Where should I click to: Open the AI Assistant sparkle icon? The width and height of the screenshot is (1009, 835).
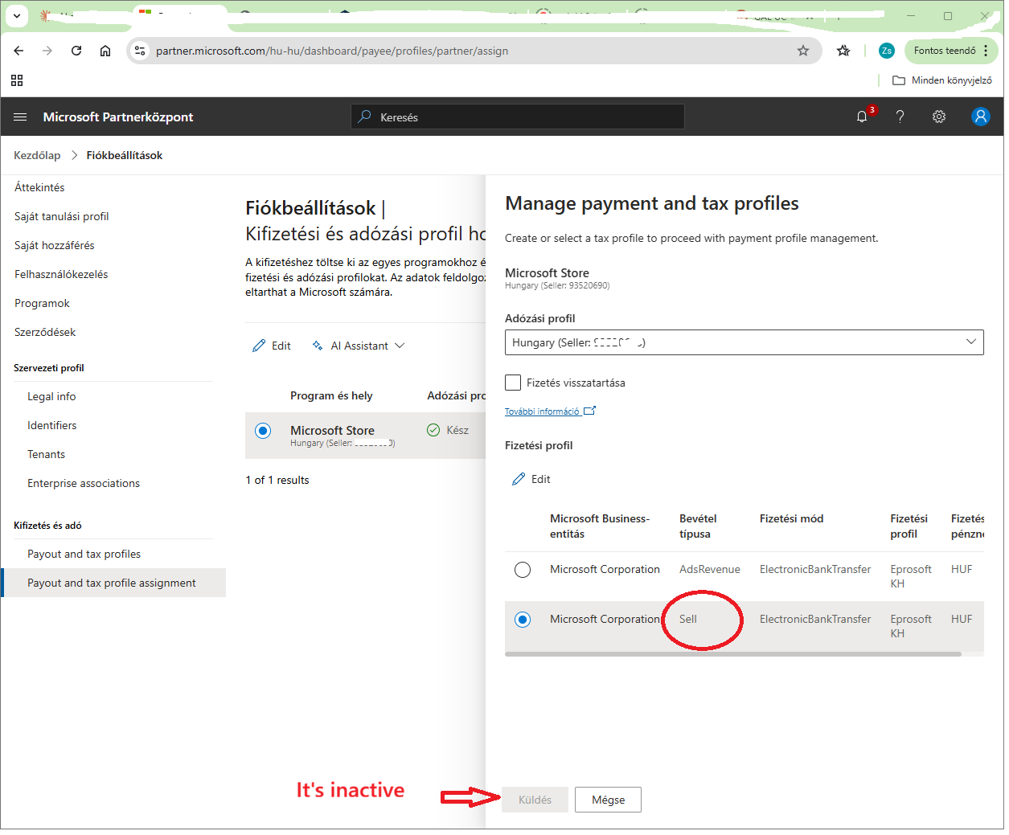pyautogui.click(x=318, y=346)
